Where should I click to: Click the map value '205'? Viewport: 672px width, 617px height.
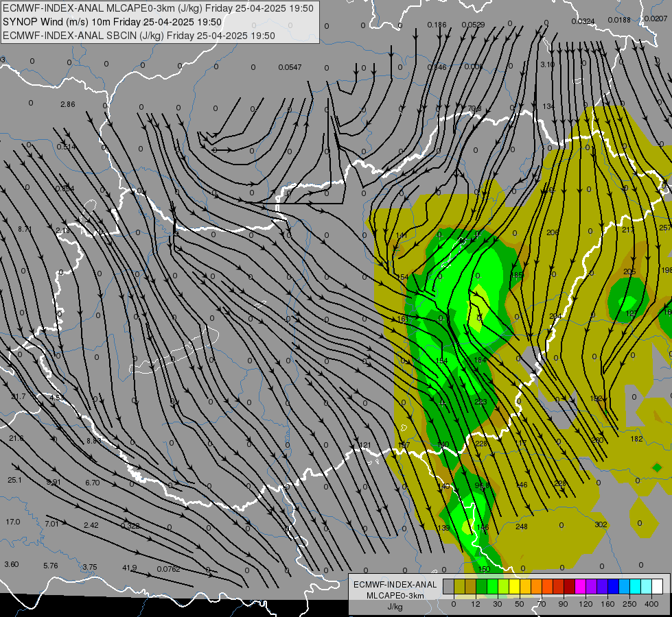(x=629, y=272)
